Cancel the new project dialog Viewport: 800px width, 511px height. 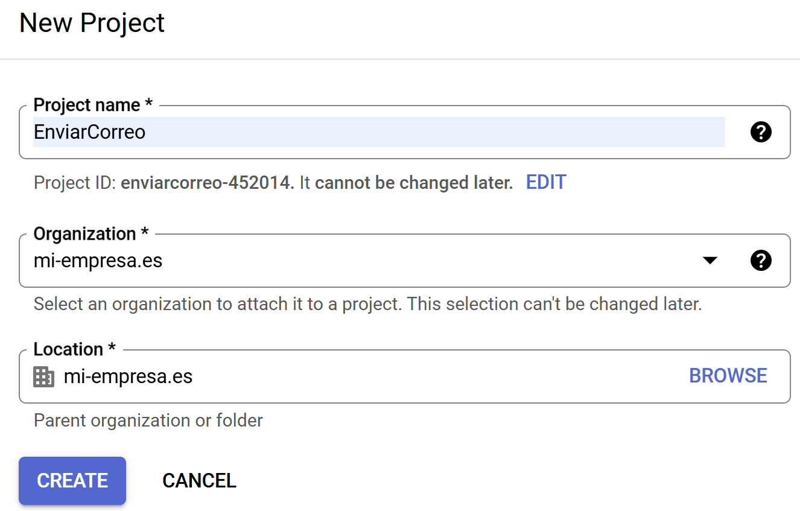click(199, 480)
